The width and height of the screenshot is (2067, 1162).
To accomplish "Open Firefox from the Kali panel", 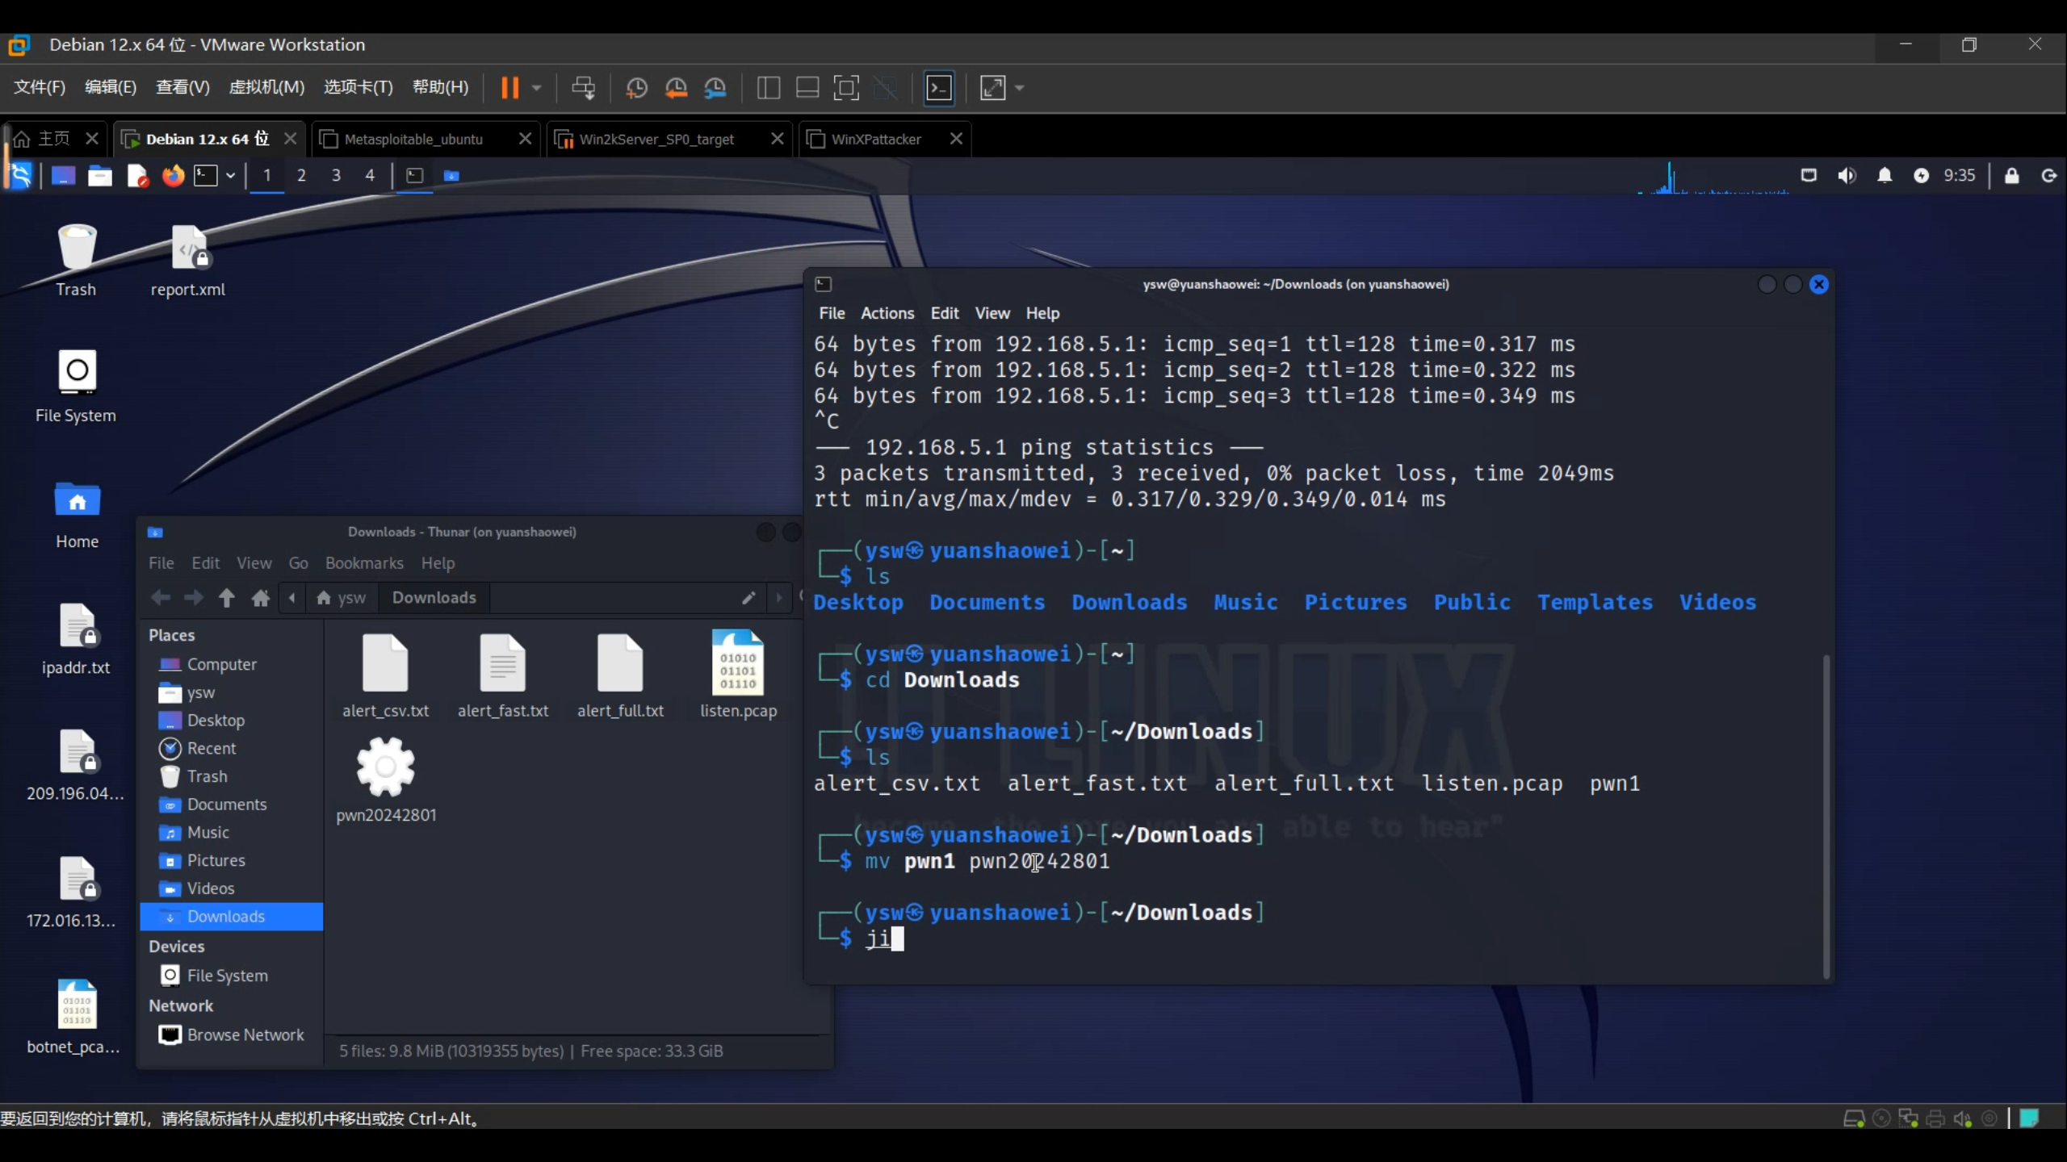I will pyautogui.click(x=173, y=175).
